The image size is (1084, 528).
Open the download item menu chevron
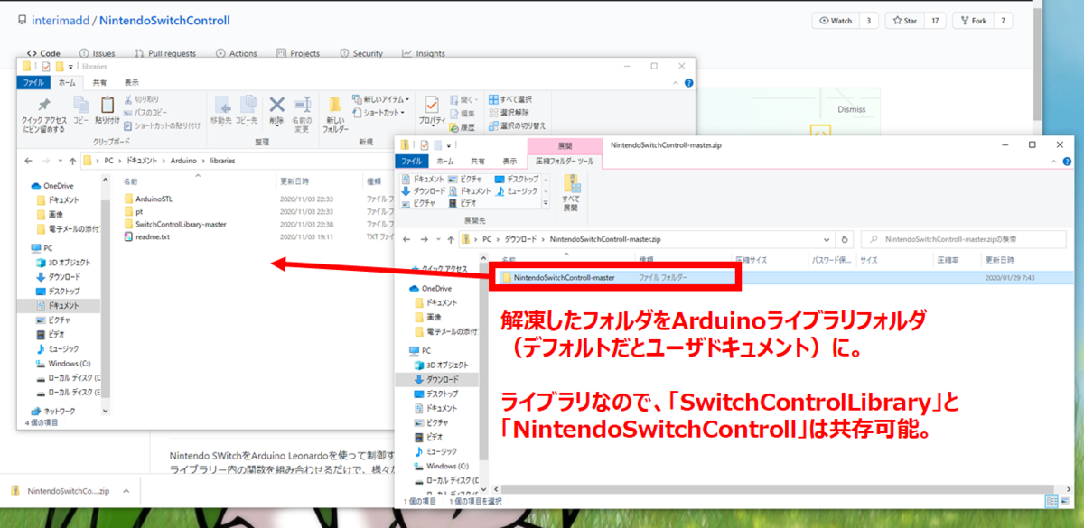click(125, 491)
